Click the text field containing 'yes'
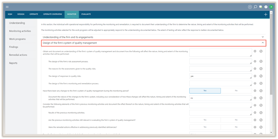Viewport: 278px width, 139px height. point(220,76)
